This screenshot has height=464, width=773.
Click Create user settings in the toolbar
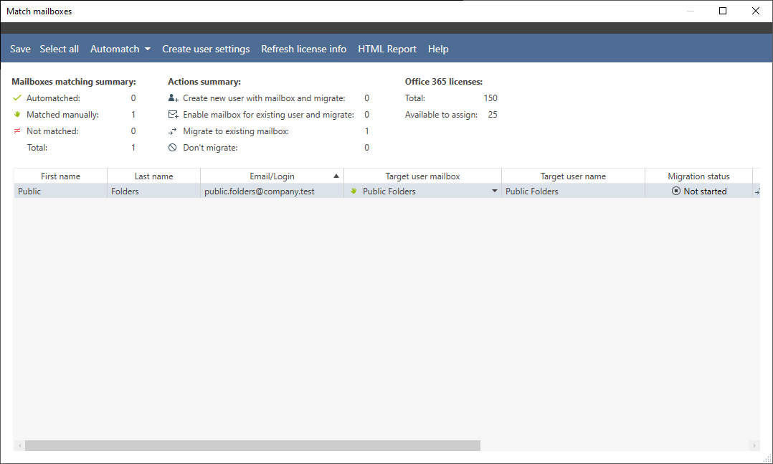point(206,48)
